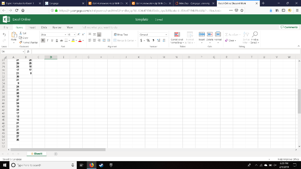The width and height of the screenshot is (301, 169).
Task: Click the Insert cells icon
Action: tap(202, 35)
